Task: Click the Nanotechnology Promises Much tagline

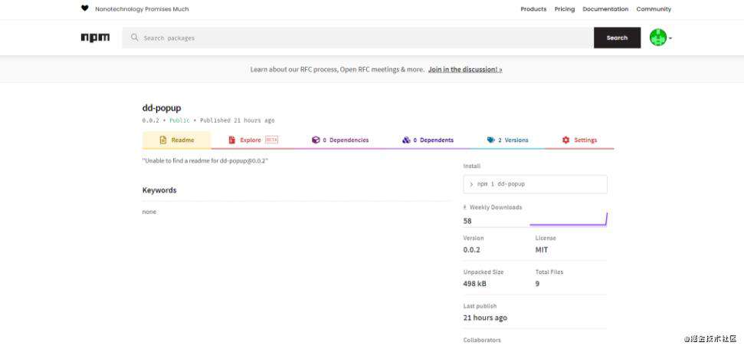Action: (x=142, y=9)
